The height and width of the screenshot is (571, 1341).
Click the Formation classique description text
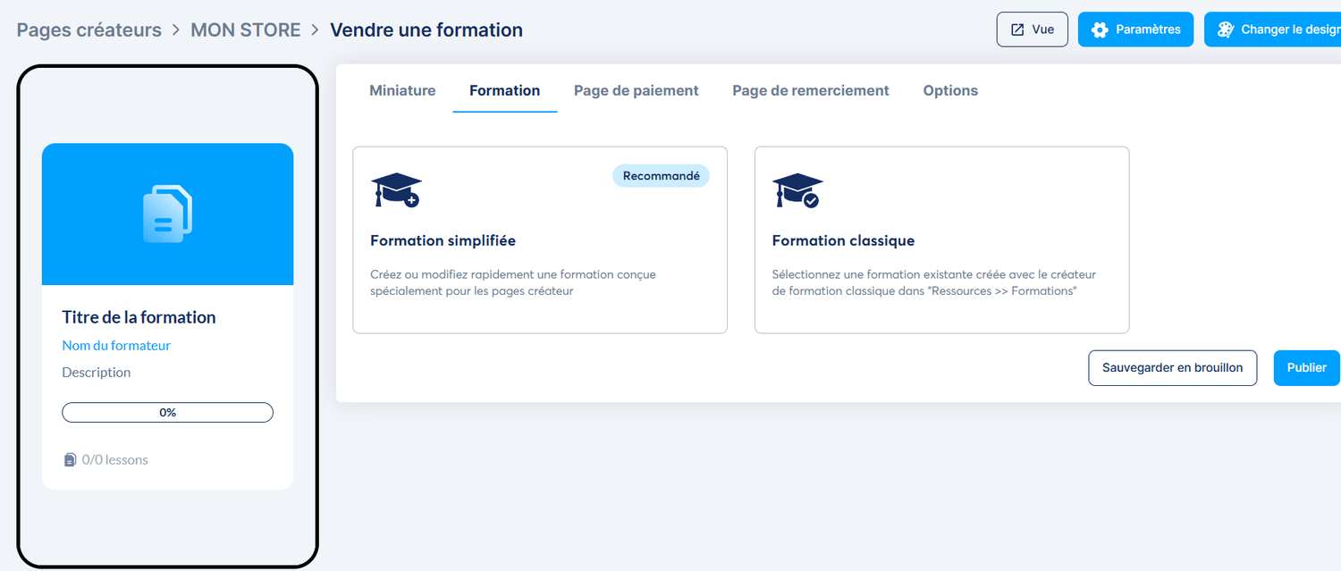click(934, 282)
